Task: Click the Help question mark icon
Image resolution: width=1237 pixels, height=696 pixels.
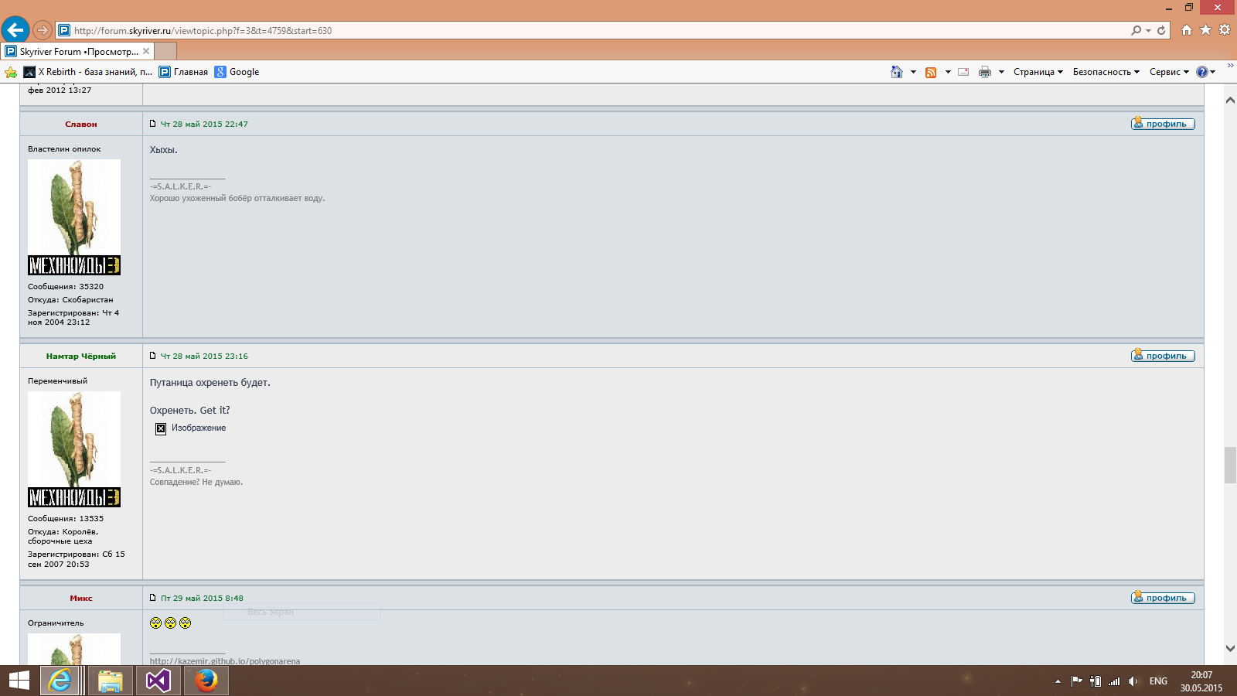Action: pyautogui.click(x=1202, y=72)
